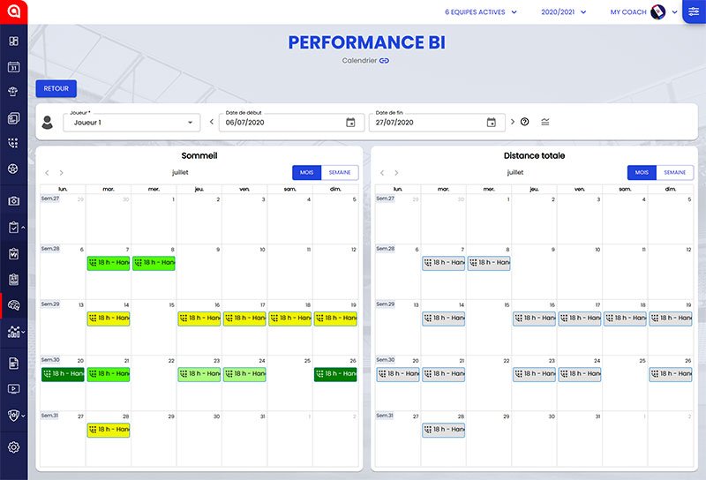The width and height of the screenshot is (706, 480).
Task: Click the link icon beside Calendrier
Action: click(x=384, y=60)
